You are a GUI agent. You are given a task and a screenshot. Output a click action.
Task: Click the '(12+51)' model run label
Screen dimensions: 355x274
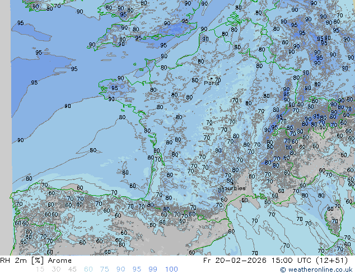click(332, 261)
